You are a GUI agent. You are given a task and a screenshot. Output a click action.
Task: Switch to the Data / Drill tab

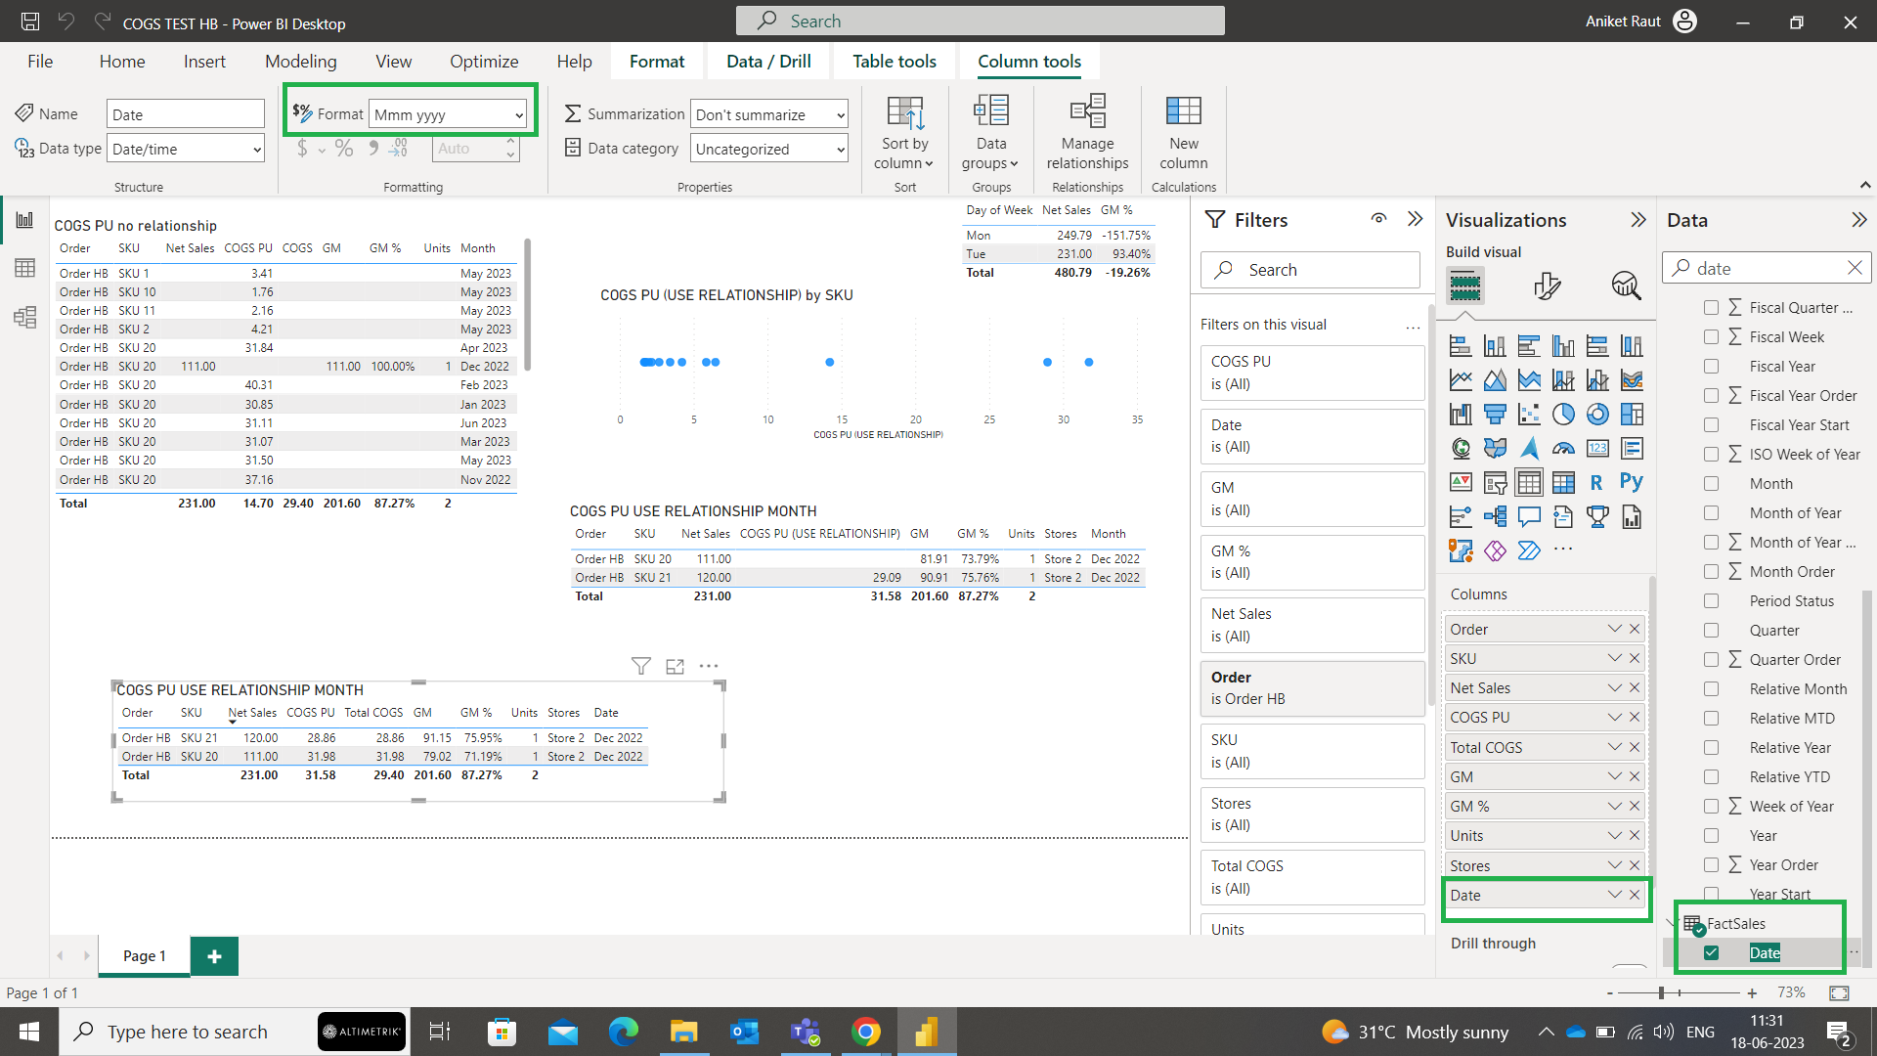[768, 62]
